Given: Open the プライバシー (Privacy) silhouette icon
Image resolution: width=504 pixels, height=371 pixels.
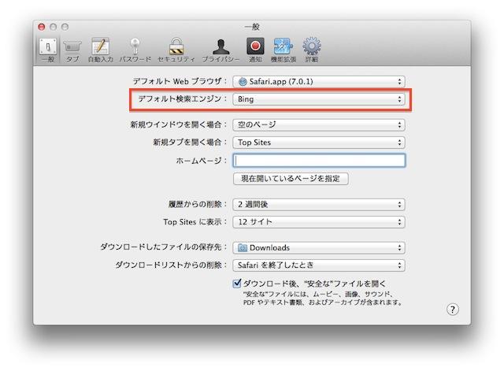Looking at the screenshot, I should tap(220, 50).
